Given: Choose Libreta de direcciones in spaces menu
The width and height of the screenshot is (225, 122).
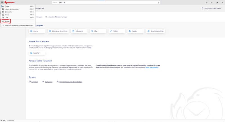Looking at the screenshot, I should coord(18,9).
